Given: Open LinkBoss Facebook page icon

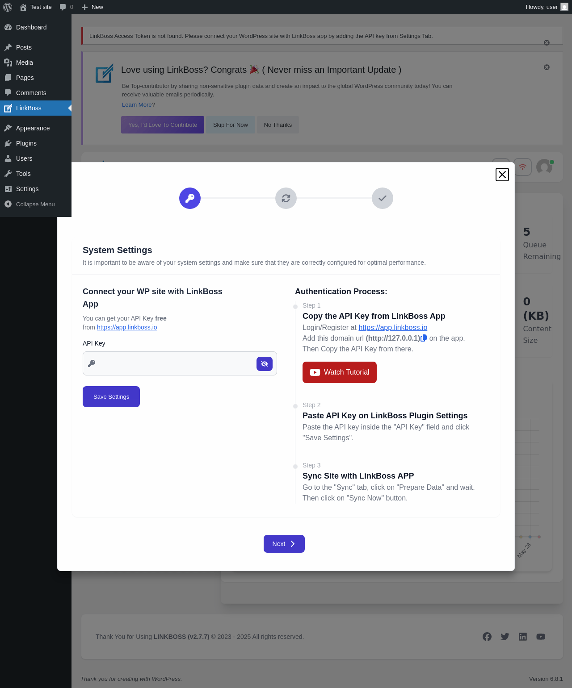Looking at the screenshot, I should (x=487, y=637).
